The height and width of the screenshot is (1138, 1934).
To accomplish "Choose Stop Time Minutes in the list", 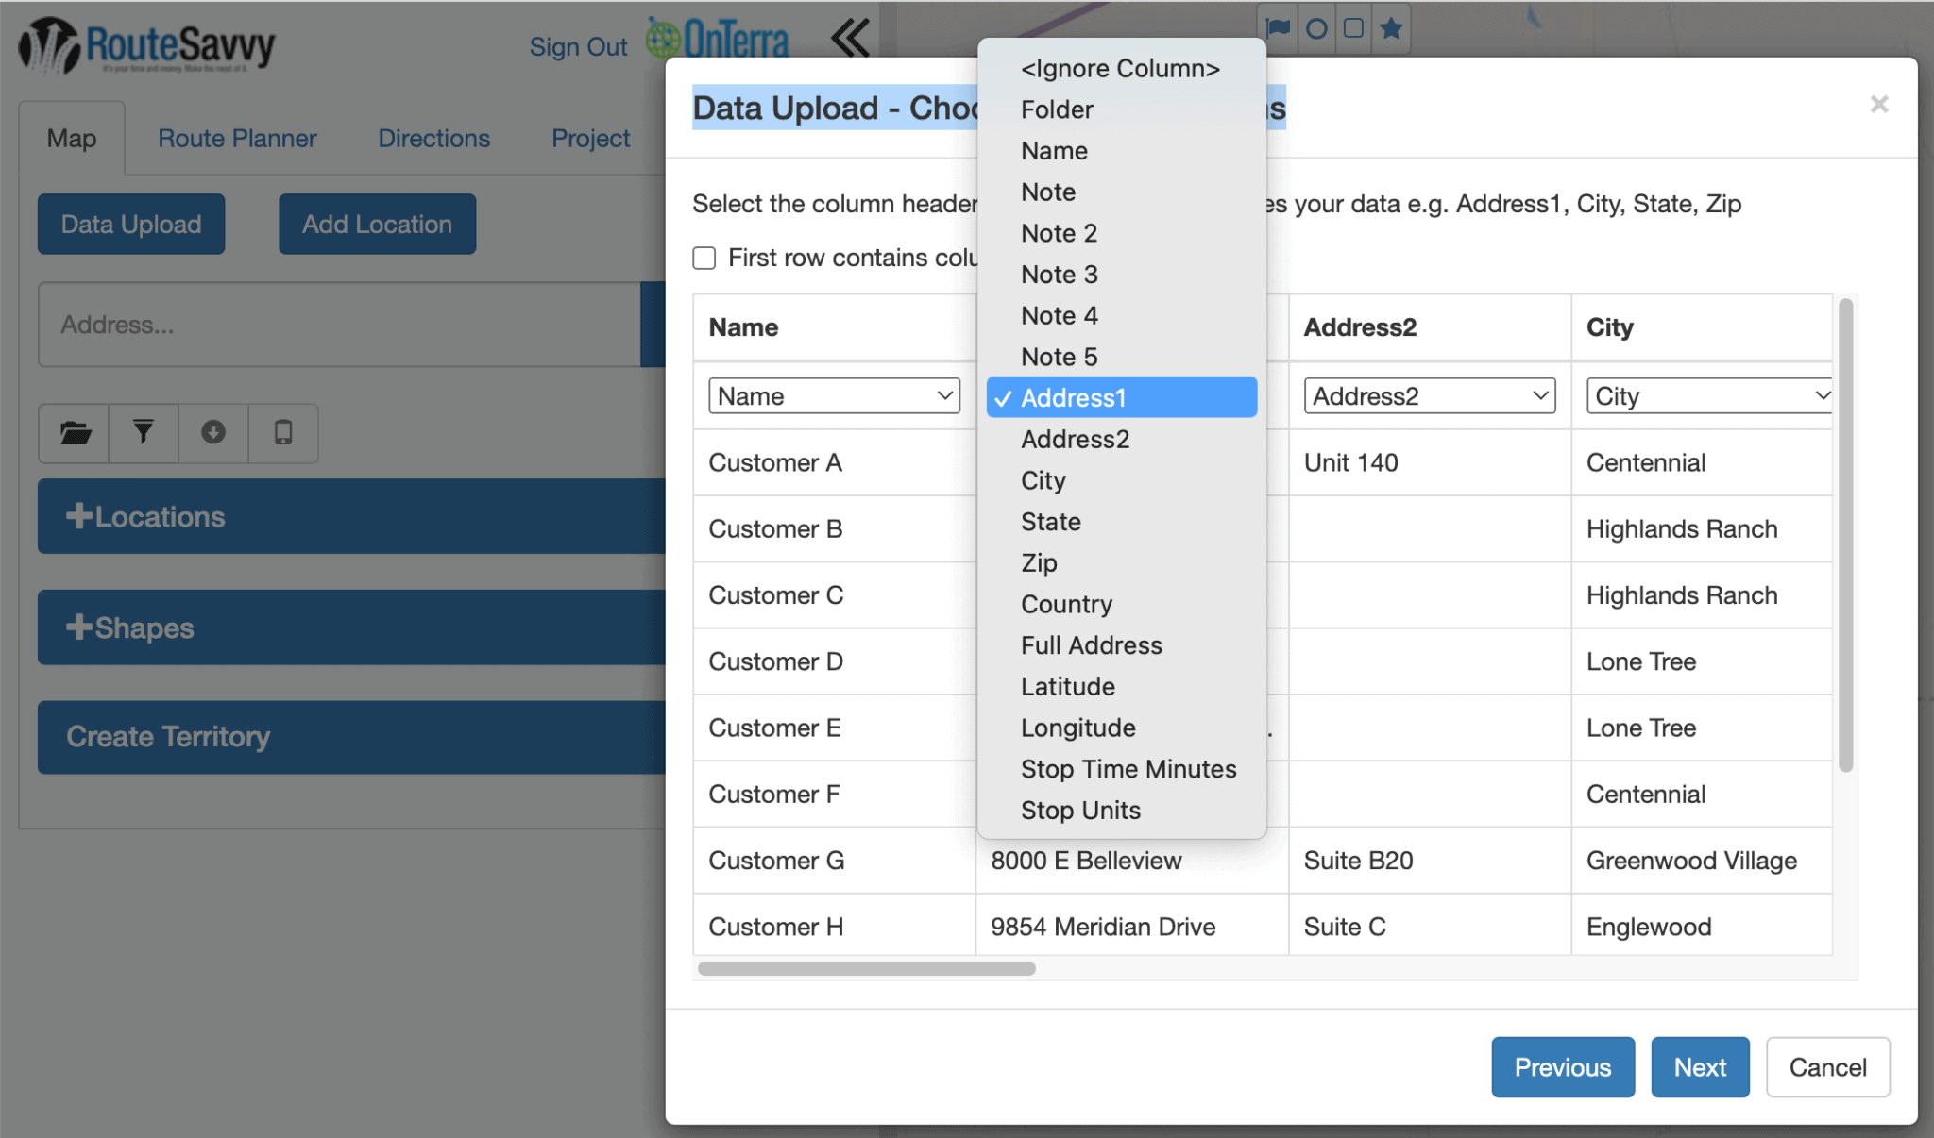I will pos(1121,769).
